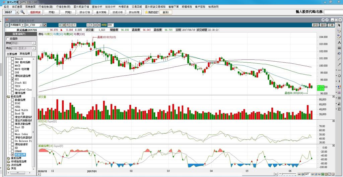Select the arrow line drawing tool
Viewport: 343px width, 177px height.
pyautogui.click(x=339, y=64)
